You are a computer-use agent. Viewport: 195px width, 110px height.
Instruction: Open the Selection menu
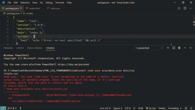[25, 3]
